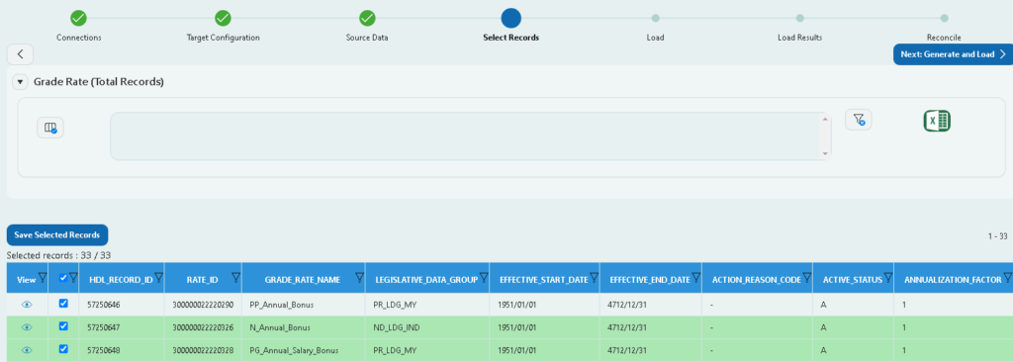The image size is (1013, 362).
Task: Filter the LEGISLATIVE_DATA_GROUP column
Action: (x=483, y=279)
